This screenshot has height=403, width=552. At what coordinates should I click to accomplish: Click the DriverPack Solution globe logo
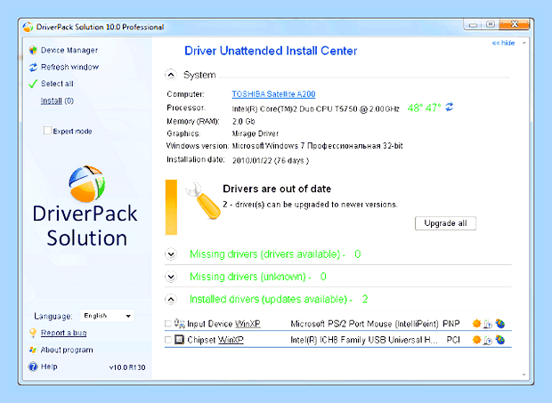[x=87, y=184]
